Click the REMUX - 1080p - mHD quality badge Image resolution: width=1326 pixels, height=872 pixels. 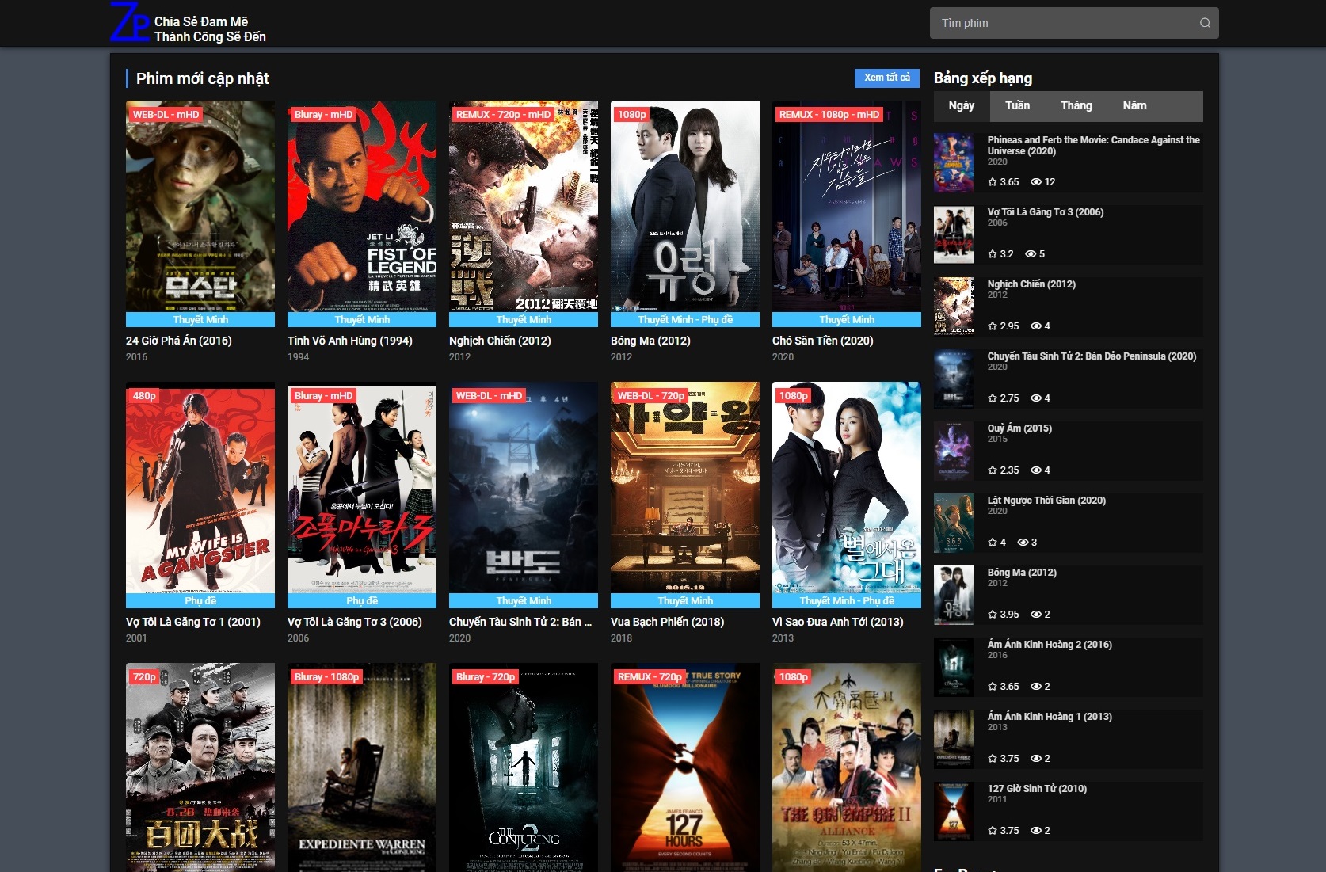click(x=829, y=115)
